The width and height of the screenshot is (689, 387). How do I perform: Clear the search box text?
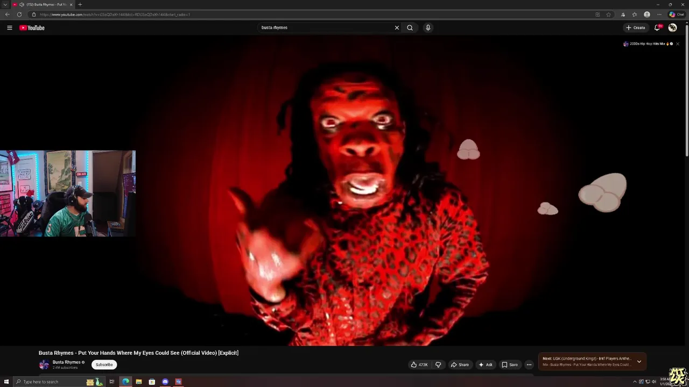pyautogui.click(x=397, y=27)
